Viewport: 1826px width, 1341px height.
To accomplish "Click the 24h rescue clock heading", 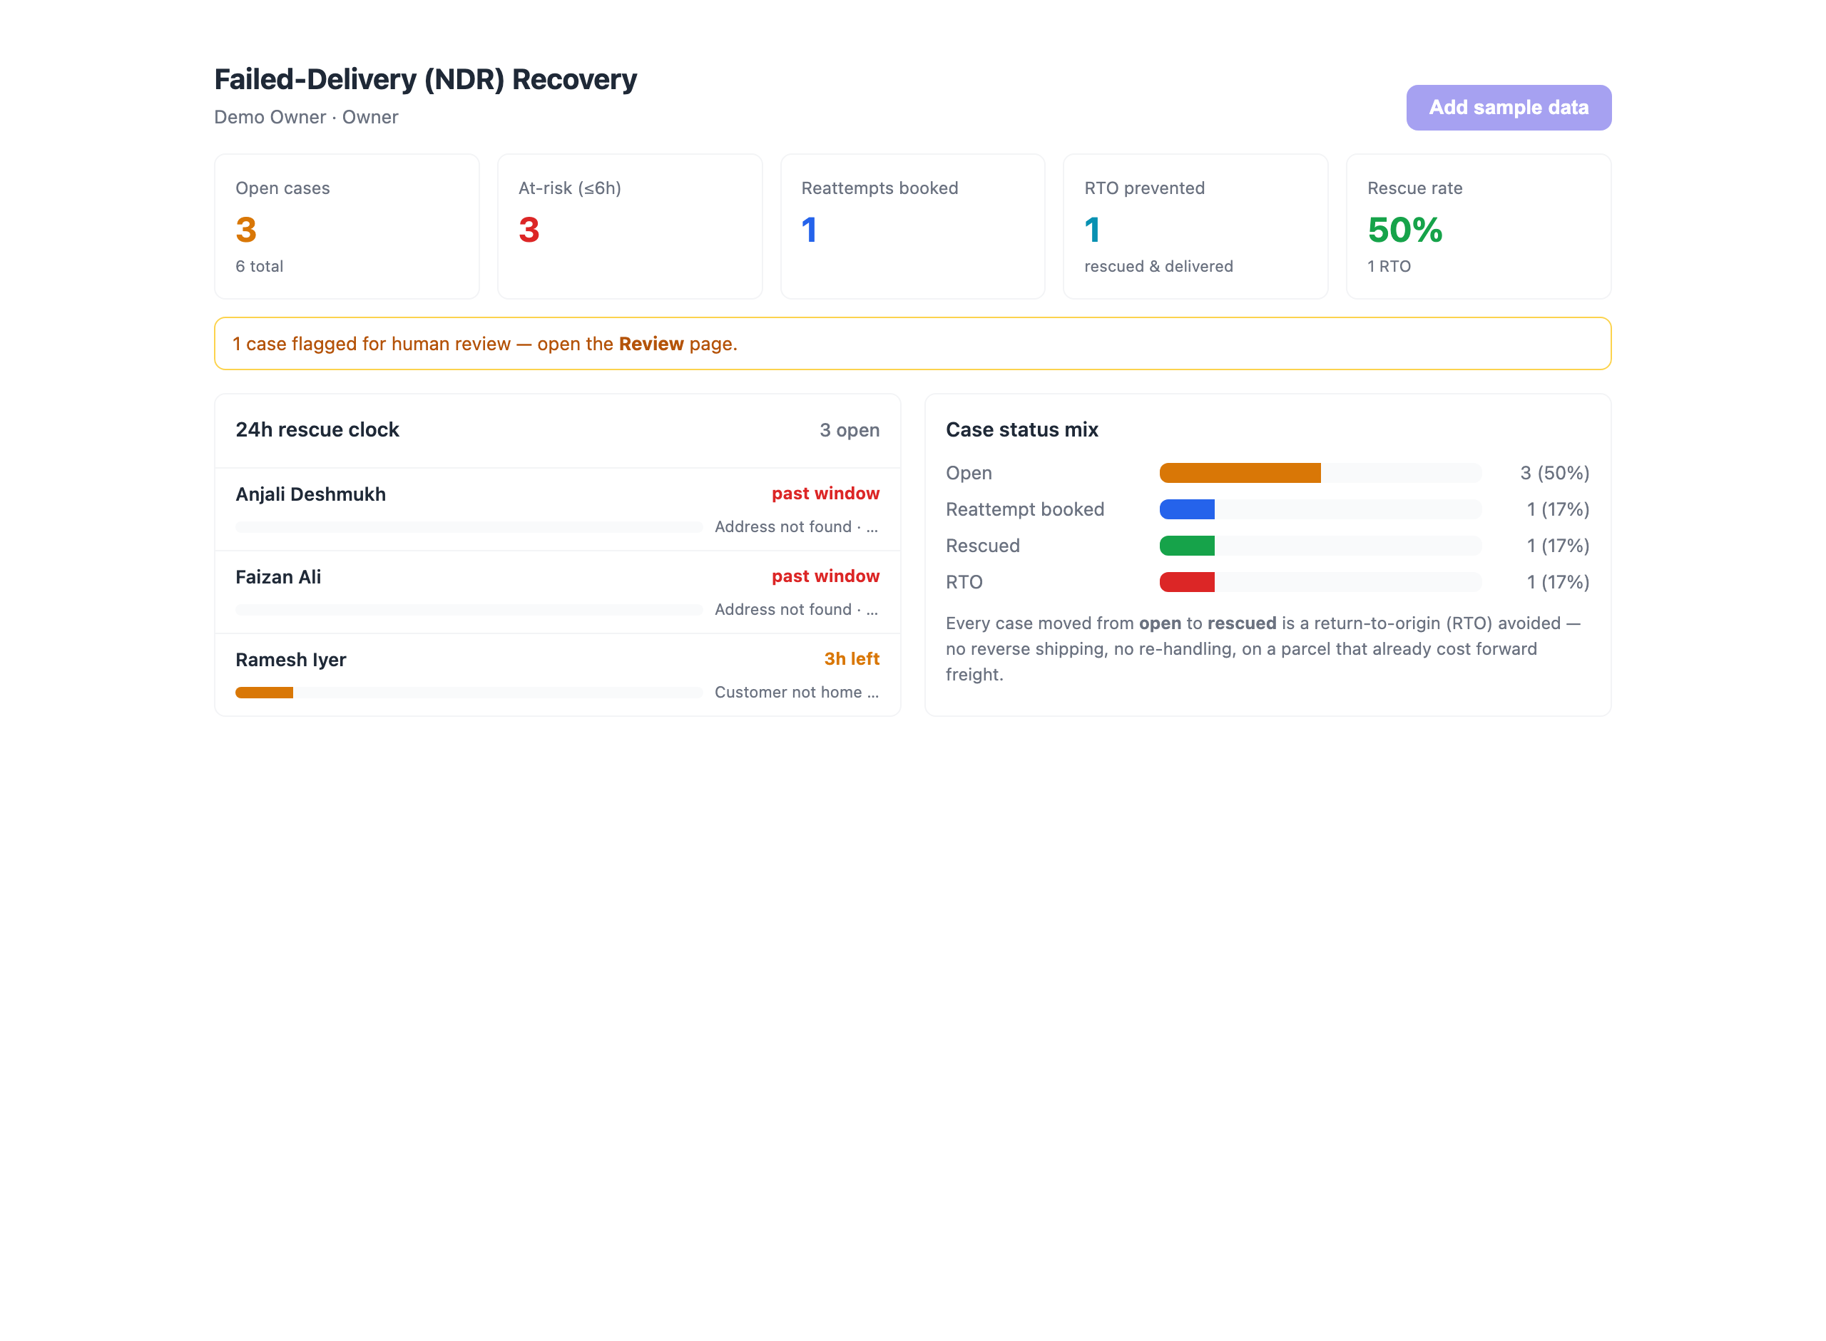I will [317, 429].
